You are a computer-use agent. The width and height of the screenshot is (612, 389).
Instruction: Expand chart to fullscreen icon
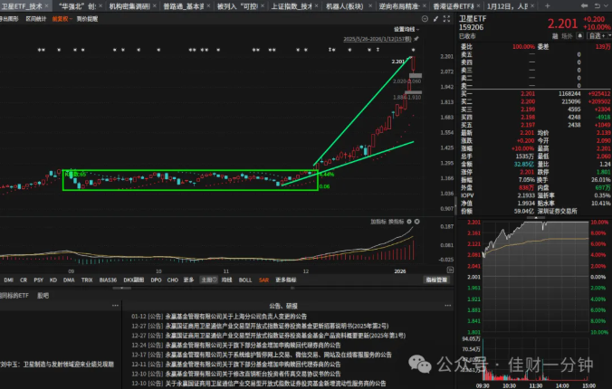pos(446,19)
